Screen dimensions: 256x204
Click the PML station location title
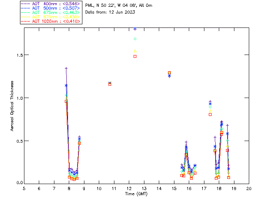tap(119, 6)
